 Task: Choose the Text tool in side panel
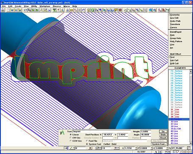(172, 57)
